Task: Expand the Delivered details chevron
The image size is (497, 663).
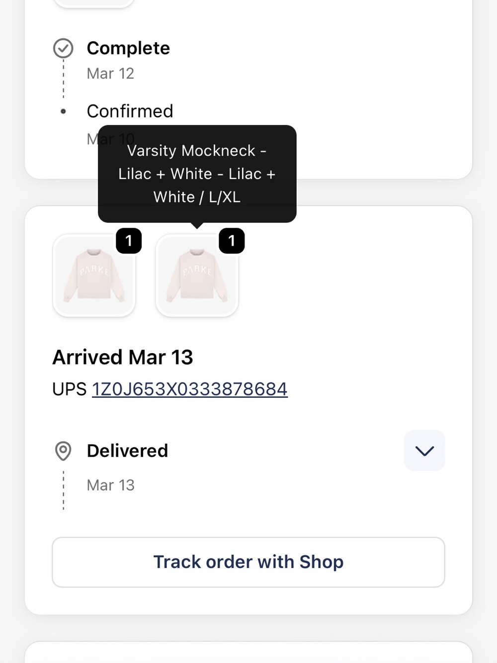Action: coord(424,451)
